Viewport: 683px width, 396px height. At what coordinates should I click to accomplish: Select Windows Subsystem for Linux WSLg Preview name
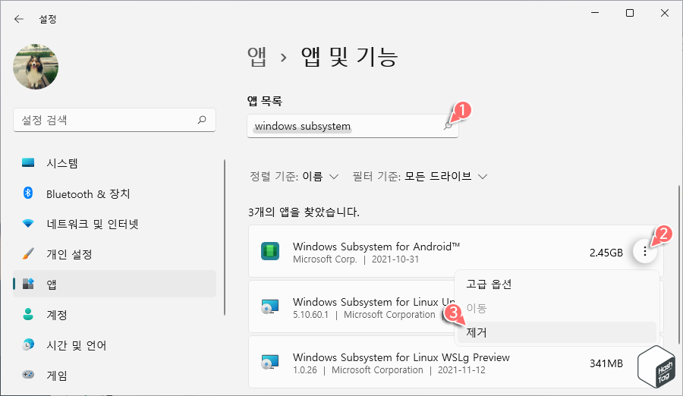(401, 357)
